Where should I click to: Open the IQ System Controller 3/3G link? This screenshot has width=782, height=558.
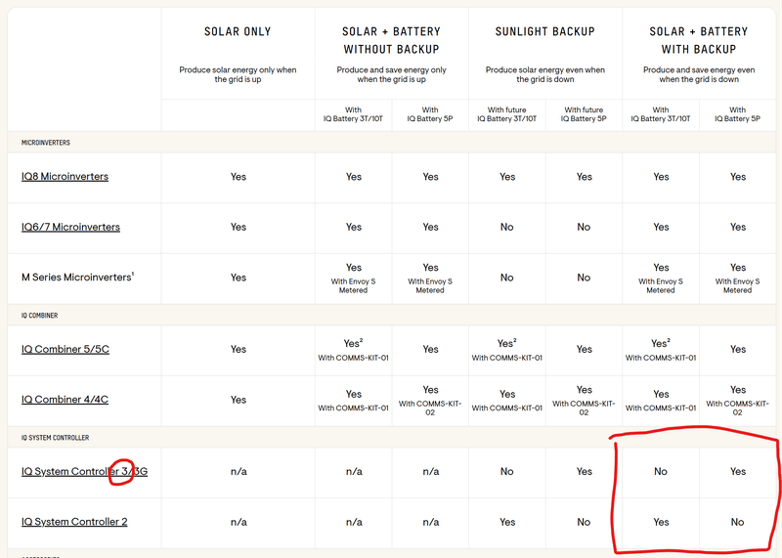(84, 471)
